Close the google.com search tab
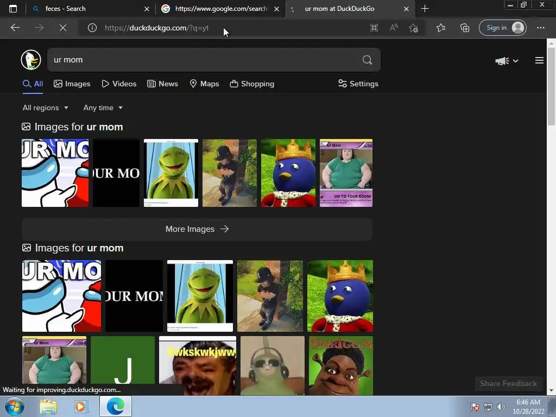 276,9
